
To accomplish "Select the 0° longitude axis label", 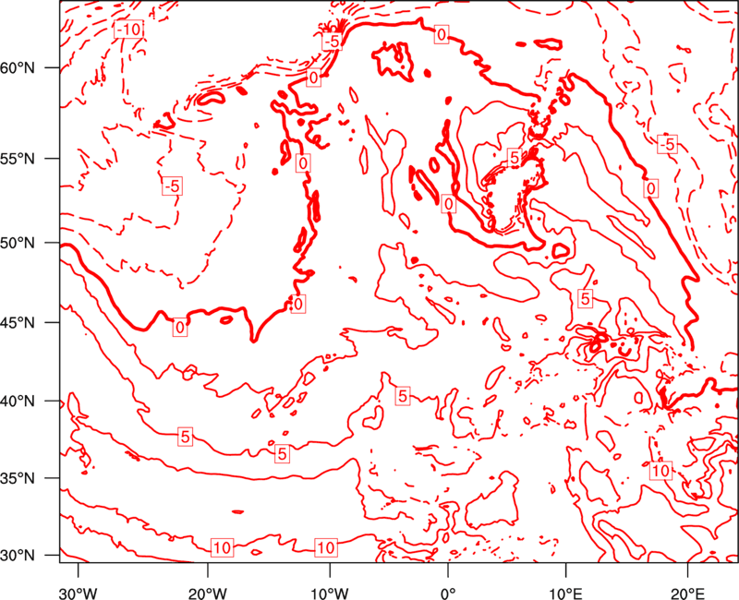I will (x=448, y=593).
